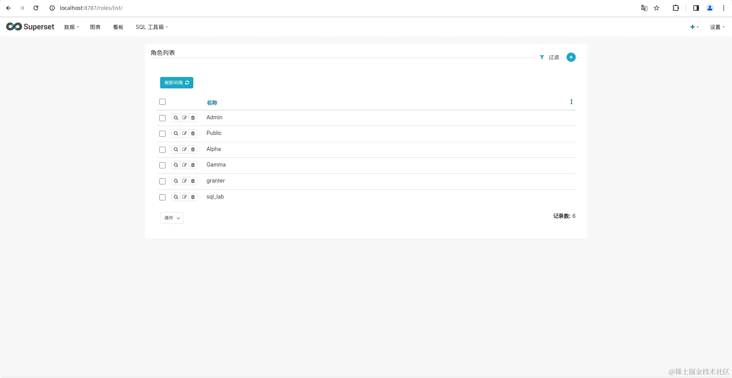This screenshot has height=378, width=732.
Task: Edit the Gamma role
Action: click(x=185, y=165)
